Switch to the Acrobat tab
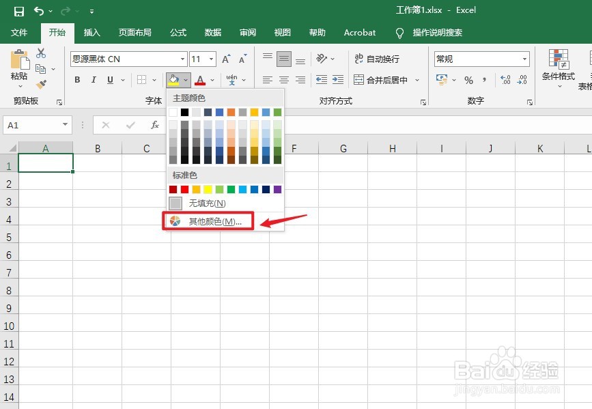Image resolution: width=592 pixels, height=409 pixels. point(360,33)
